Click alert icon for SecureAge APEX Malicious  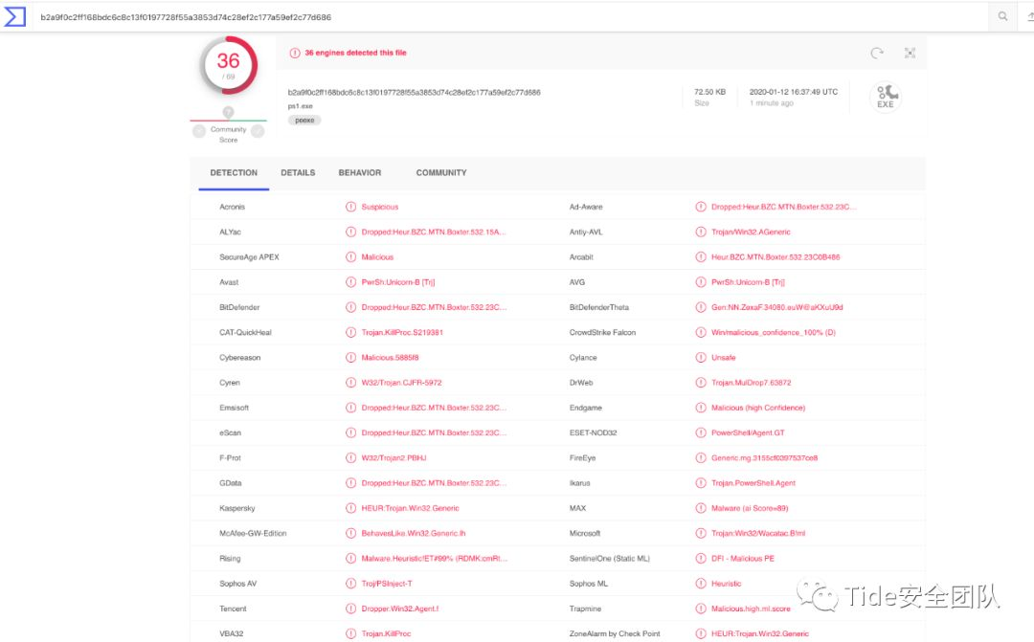click(350, 257)
